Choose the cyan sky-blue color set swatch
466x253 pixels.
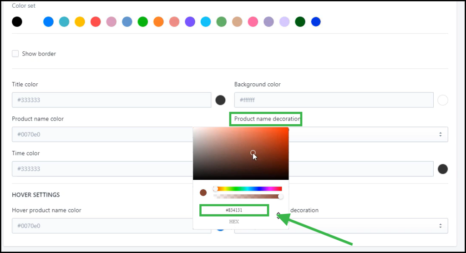[206, 22]
